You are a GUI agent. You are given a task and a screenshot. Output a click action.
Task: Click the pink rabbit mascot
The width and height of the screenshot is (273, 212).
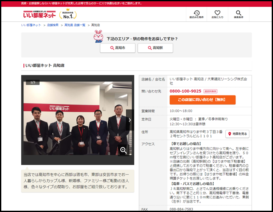click(99, 36)
